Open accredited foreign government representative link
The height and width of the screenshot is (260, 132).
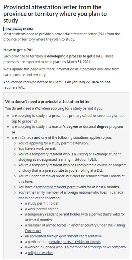coord(66,236)
